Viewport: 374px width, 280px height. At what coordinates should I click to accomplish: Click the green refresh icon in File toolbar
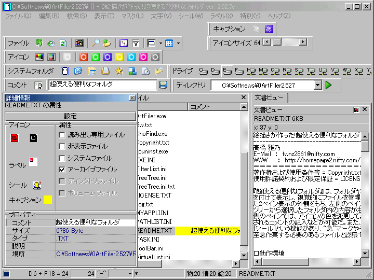[x=63, y=43]
